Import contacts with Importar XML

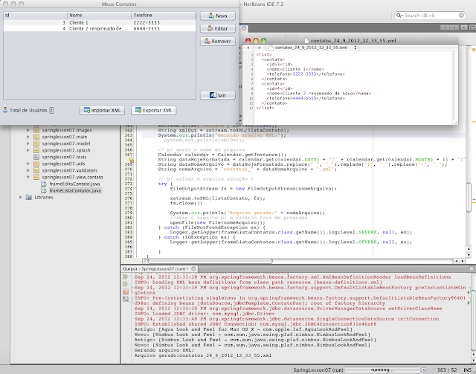103,110
